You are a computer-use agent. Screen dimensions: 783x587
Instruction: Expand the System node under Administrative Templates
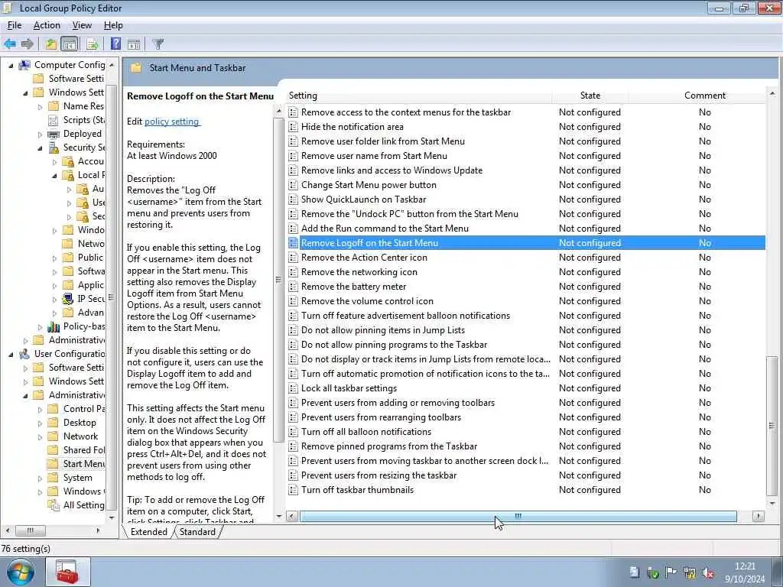[x=40, y=478]
